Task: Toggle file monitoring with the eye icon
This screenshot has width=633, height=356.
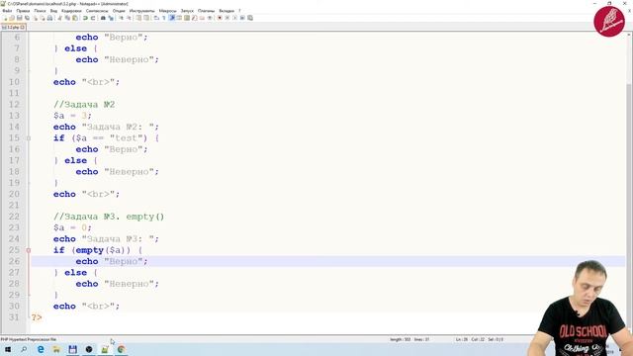Action: coord(210,18)
